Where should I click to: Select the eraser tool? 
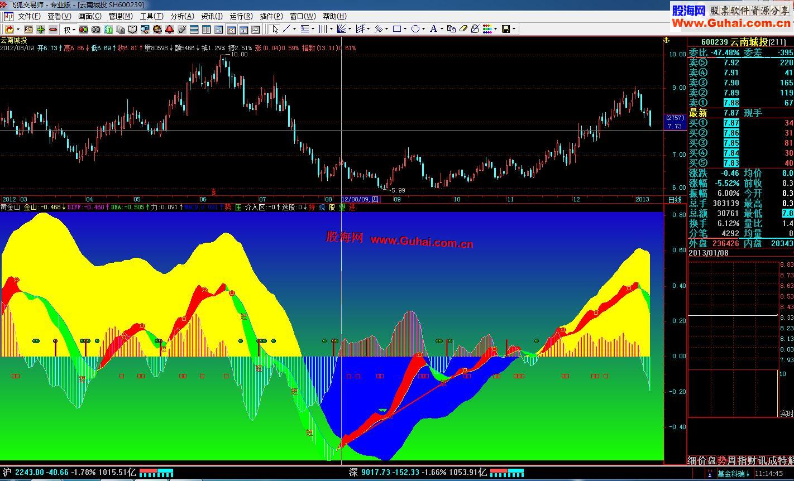click(x=463, y=29)
